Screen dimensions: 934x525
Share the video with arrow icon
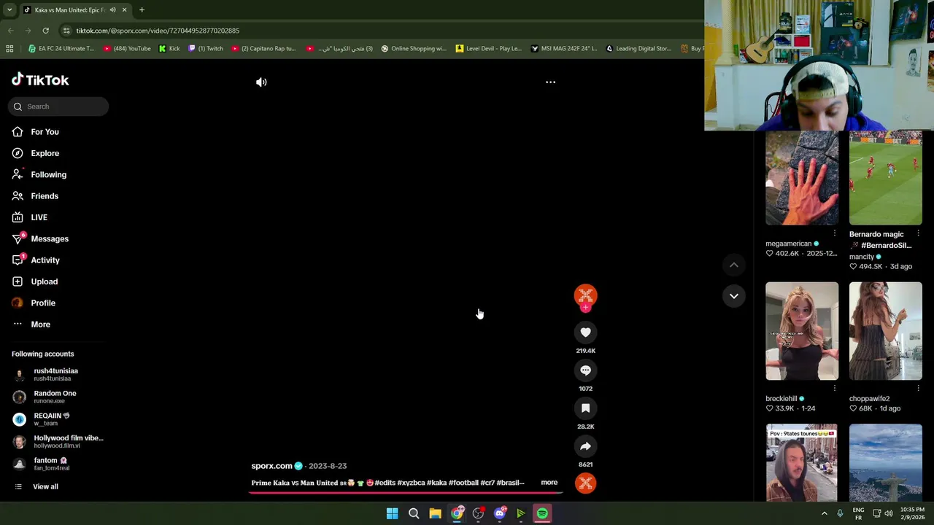point(585,446)
